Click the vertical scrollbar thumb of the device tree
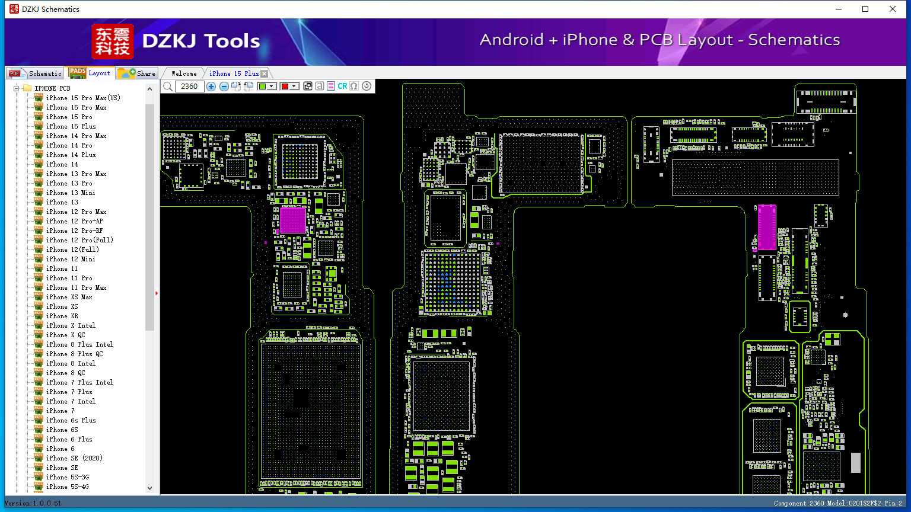911x512 pixels. 149,217
